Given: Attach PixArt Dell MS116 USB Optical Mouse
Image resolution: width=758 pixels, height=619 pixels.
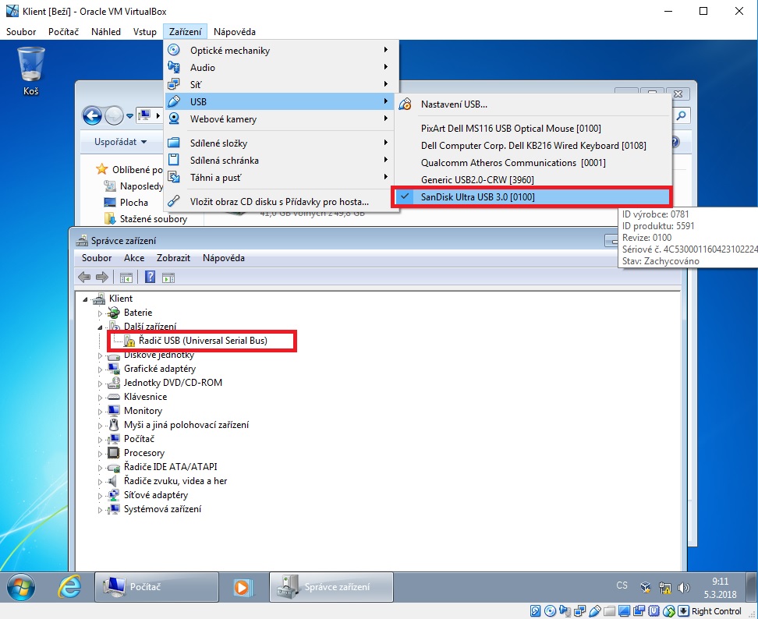Looking at the screenshot, I should [533, 128].
